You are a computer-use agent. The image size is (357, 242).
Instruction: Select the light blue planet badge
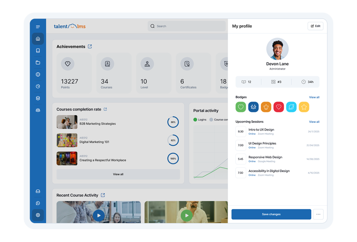[x=291, y=107]
